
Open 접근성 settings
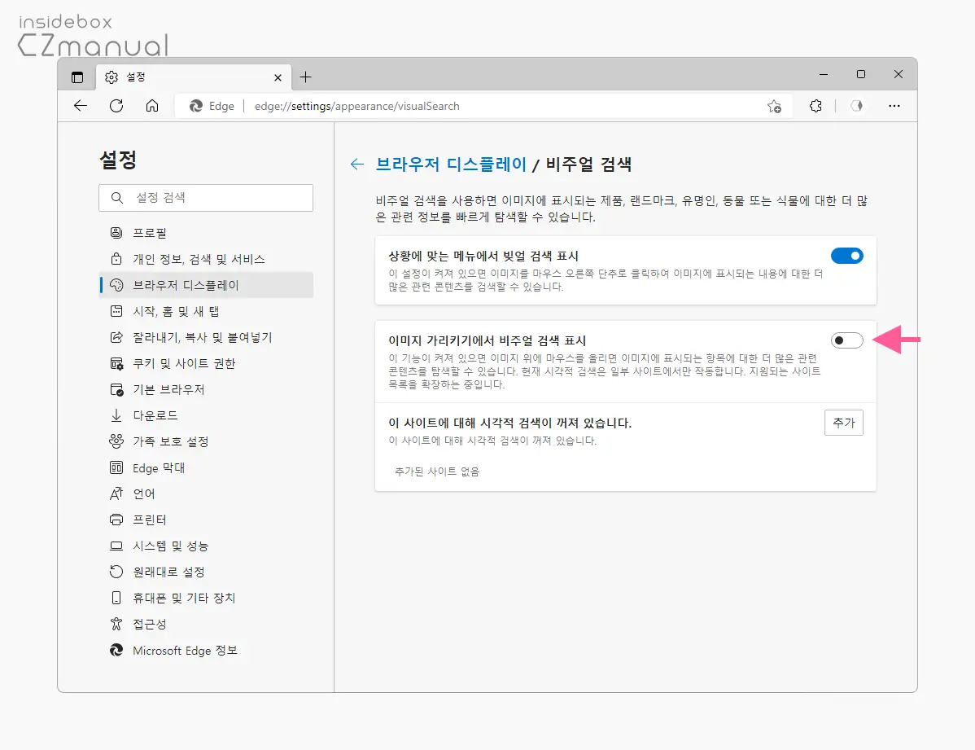[x=206, y=625]
